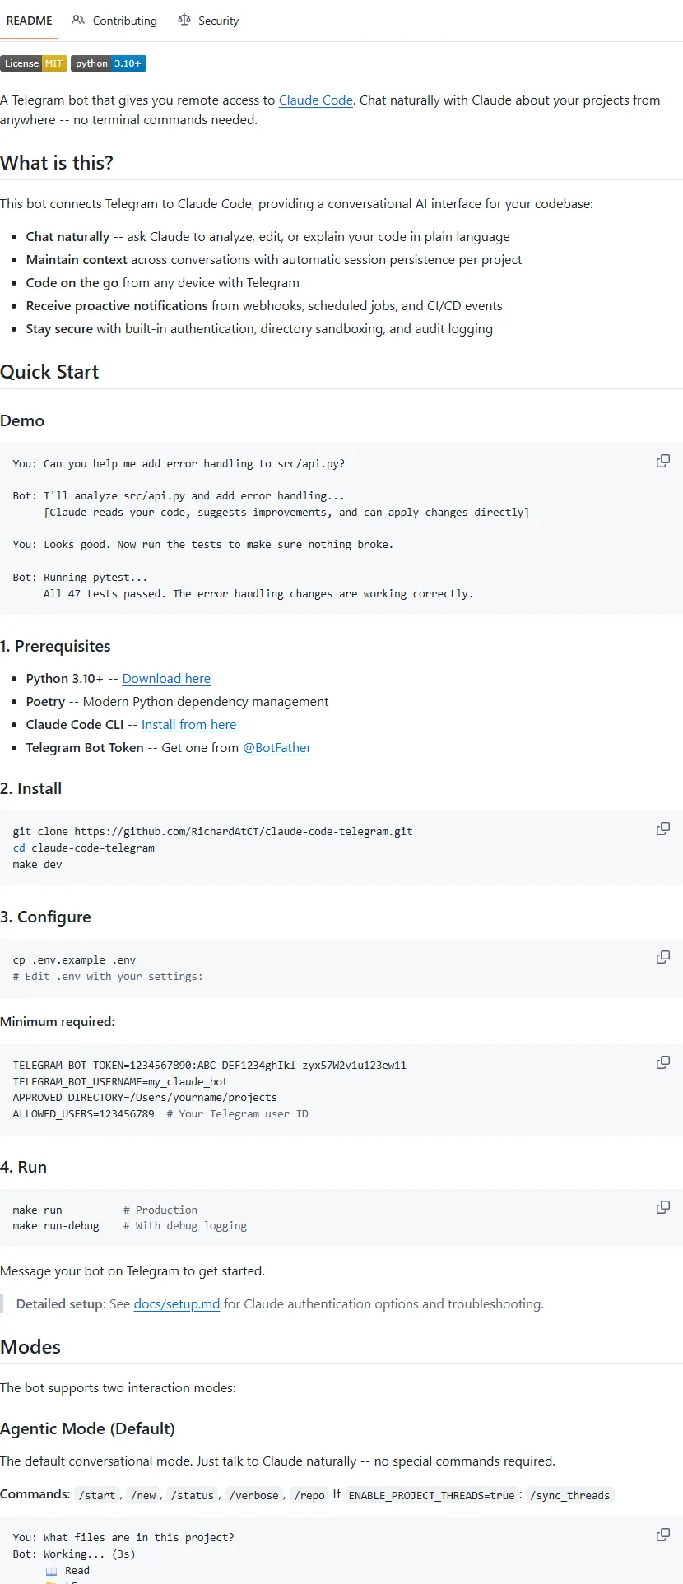Visit the @BotFather link
This screenshot has height=1584, width=683.
click(276, 748)
